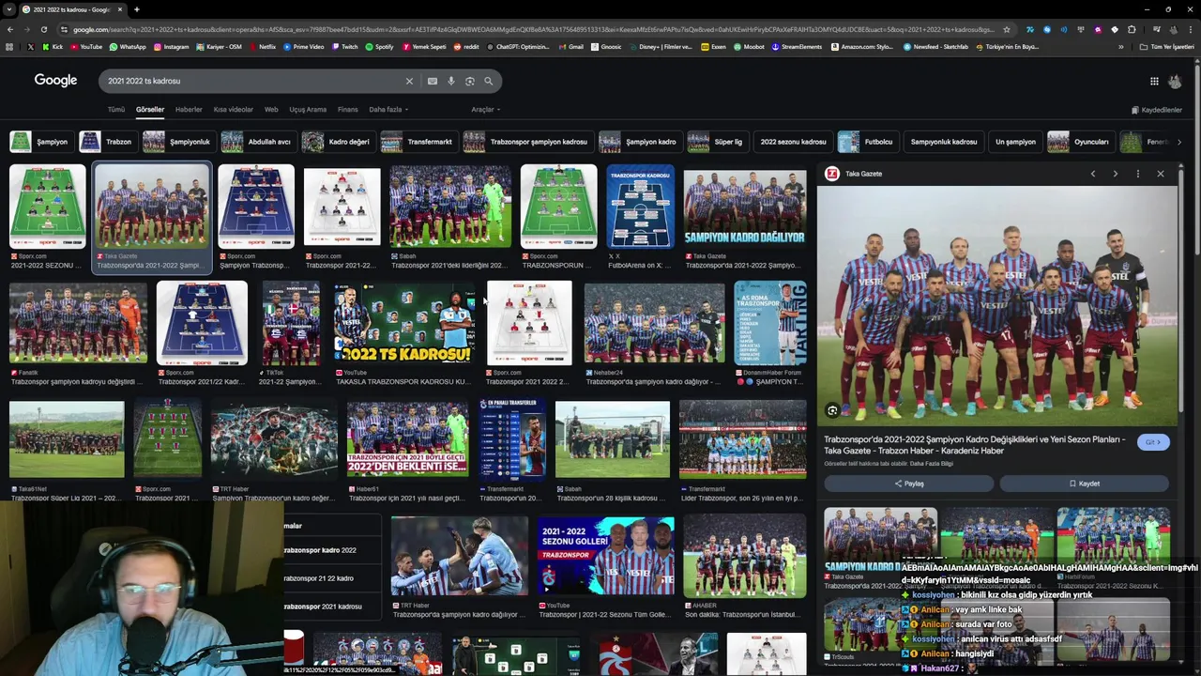This screenshot has width=1201, height=676.
Task: Open the Prime Video bookmark
Action: tap(303, 46)
